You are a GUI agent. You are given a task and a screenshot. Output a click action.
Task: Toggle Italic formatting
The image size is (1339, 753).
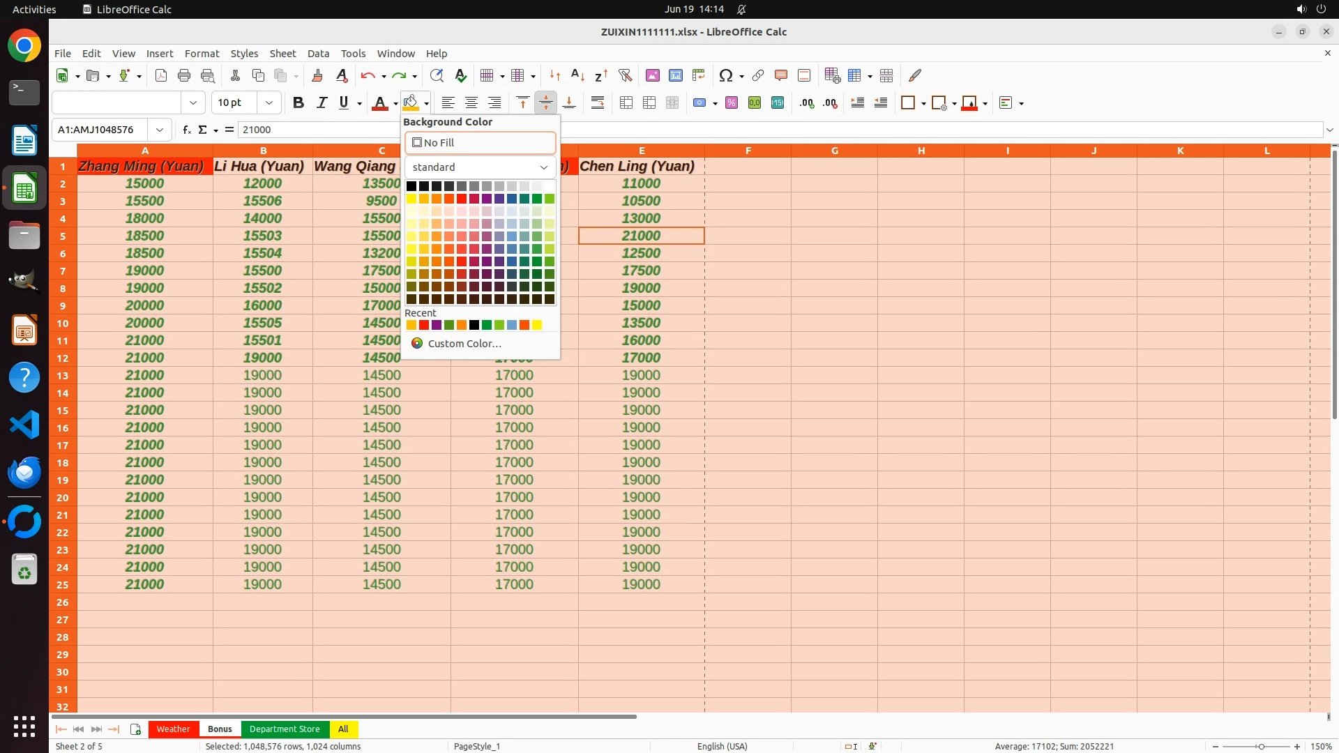321,103
